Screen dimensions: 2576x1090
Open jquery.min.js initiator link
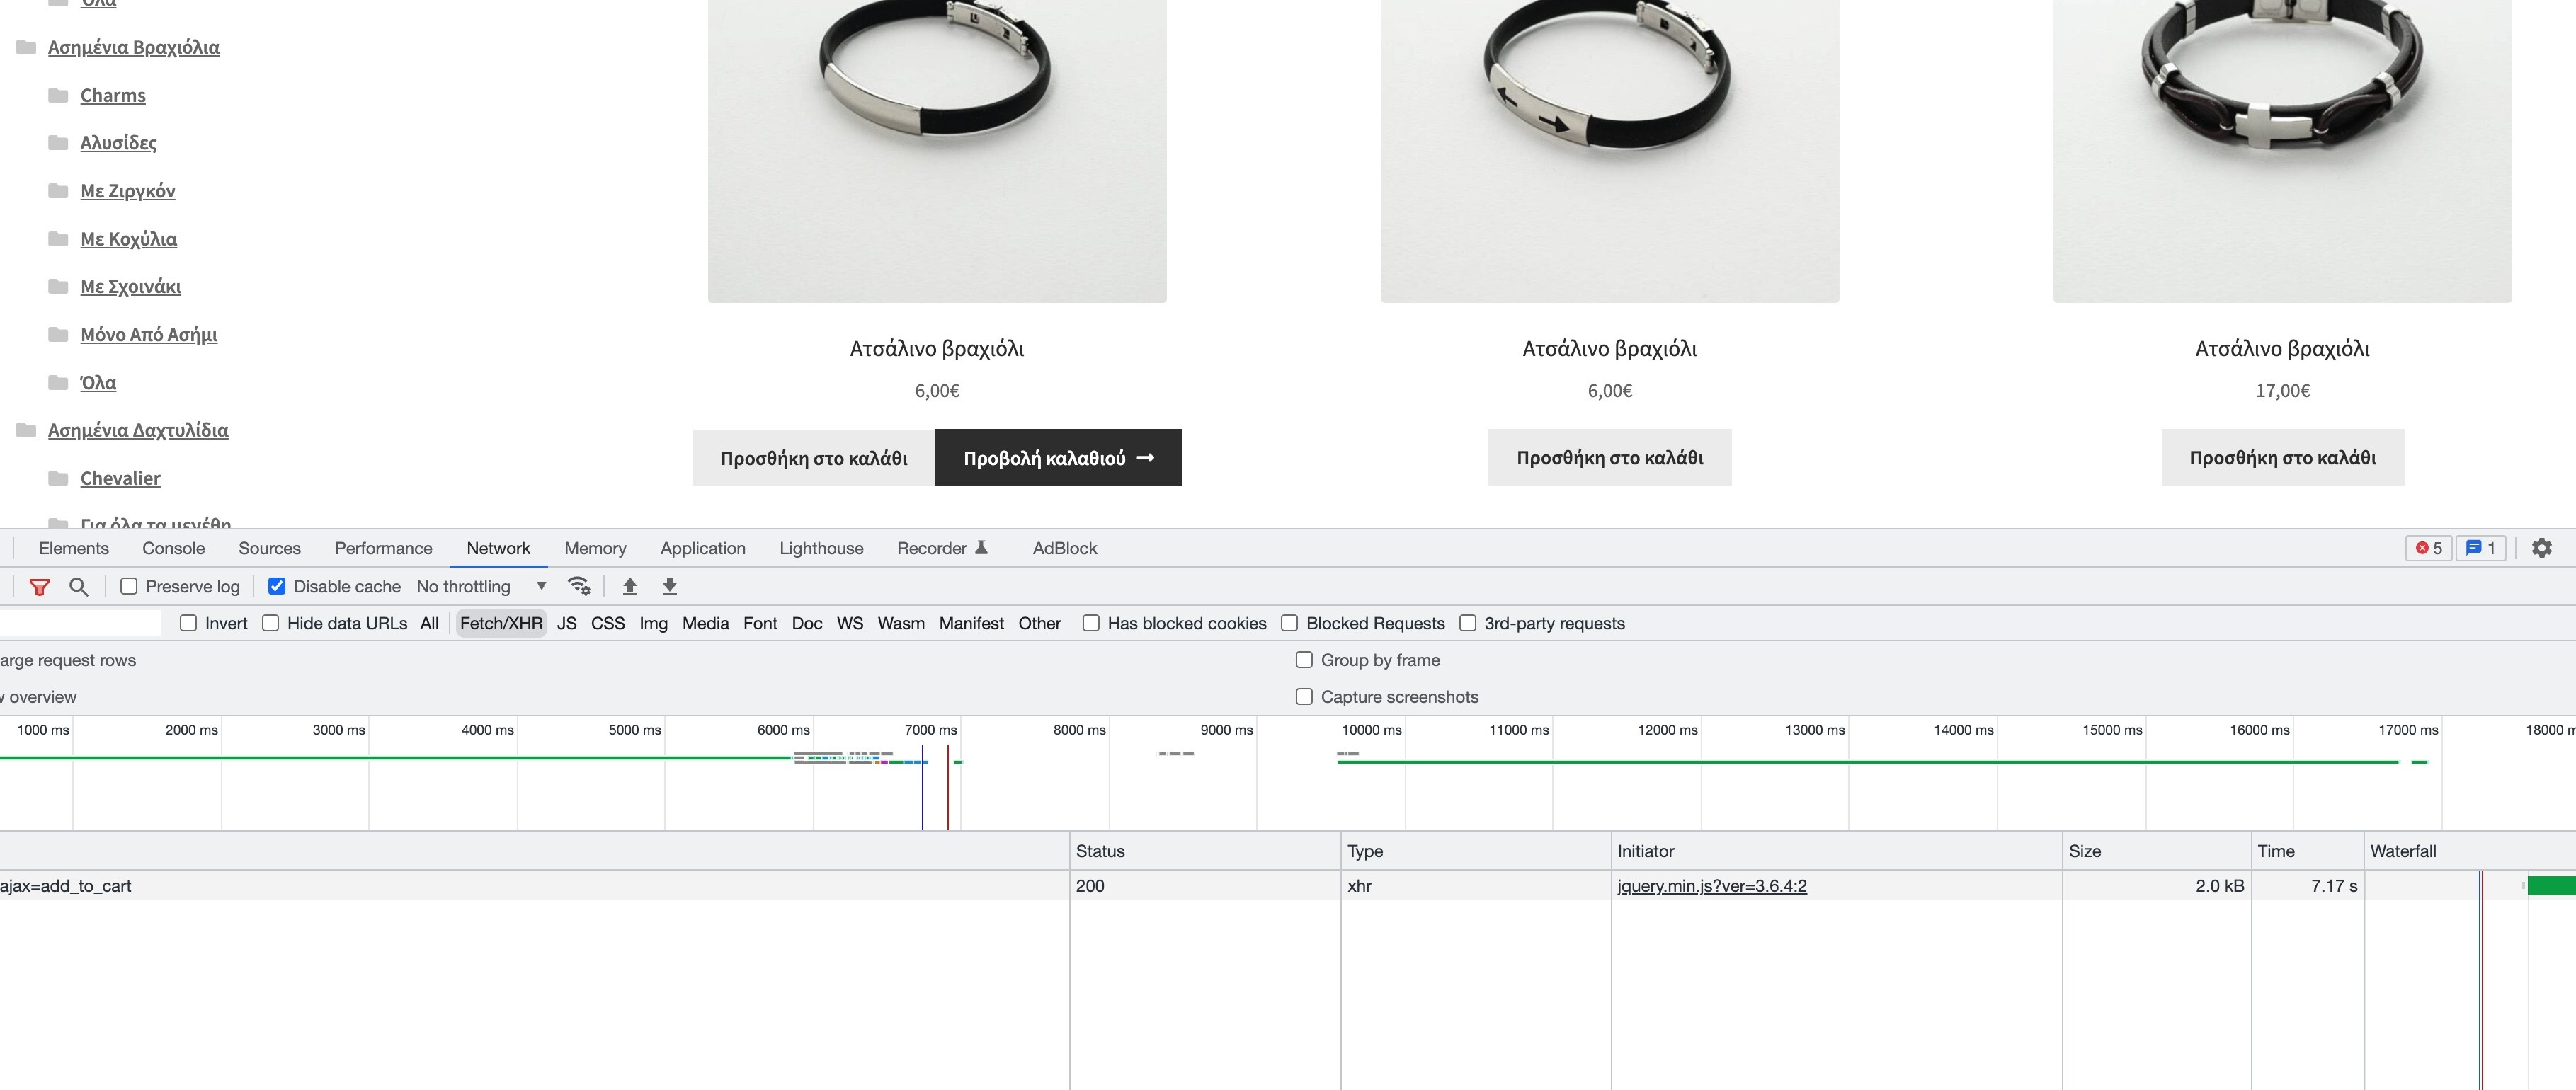click(1711, 886)
